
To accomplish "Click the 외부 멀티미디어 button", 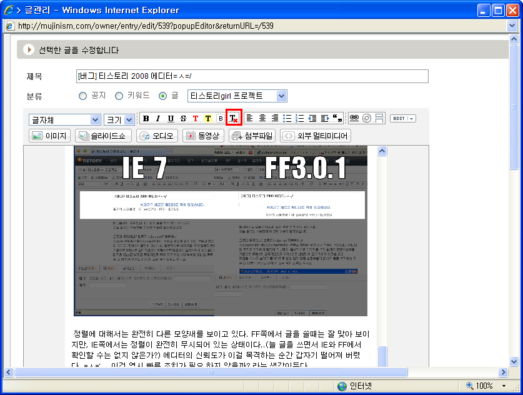I will pos(316,136).
